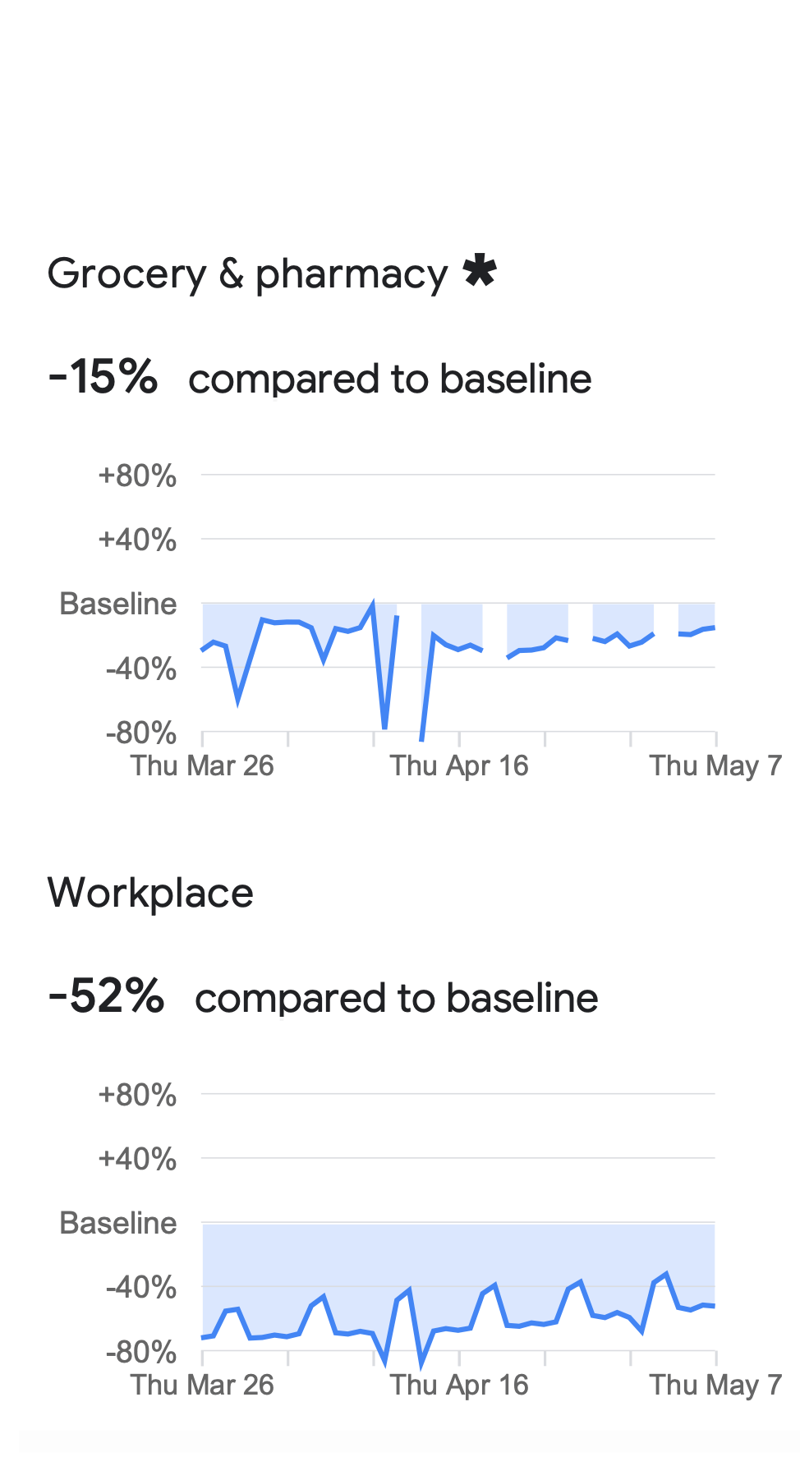
Task: Click Thu May 7 on workplace chart axis
Action: tap(715, 1385)
